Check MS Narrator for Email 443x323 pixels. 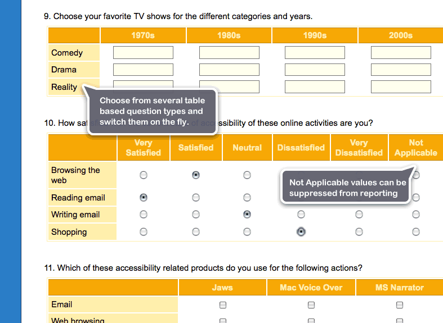tap(400, 305)
